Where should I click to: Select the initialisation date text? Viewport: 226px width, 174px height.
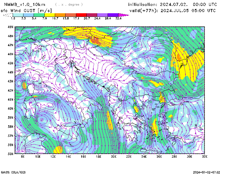[173, 5]
